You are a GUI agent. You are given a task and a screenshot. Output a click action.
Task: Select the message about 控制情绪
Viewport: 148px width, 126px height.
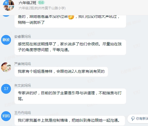pyautogui.click(x=70, y=121)
